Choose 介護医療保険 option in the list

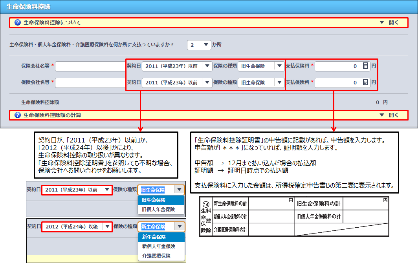[x=156, y=256]
